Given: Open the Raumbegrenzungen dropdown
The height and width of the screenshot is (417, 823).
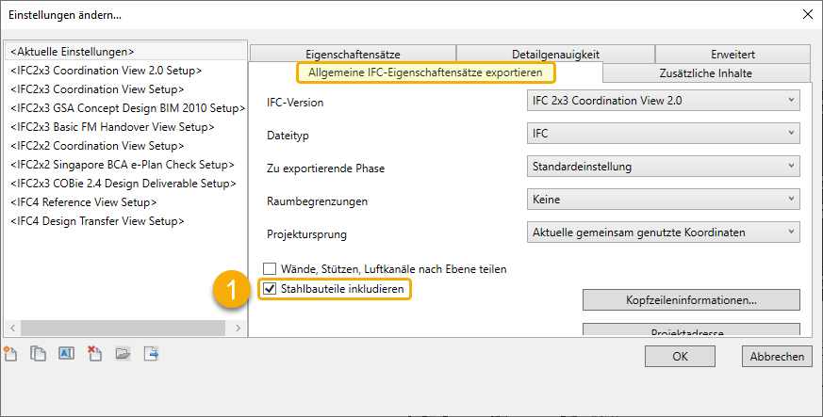Looking at the screenshot, I should point(663,199).
